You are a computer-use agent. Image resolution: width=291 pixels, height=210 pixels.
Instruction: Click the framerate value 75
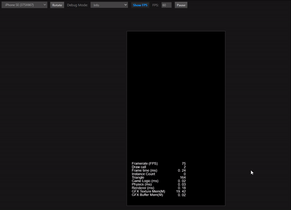[x=184, y=164]
